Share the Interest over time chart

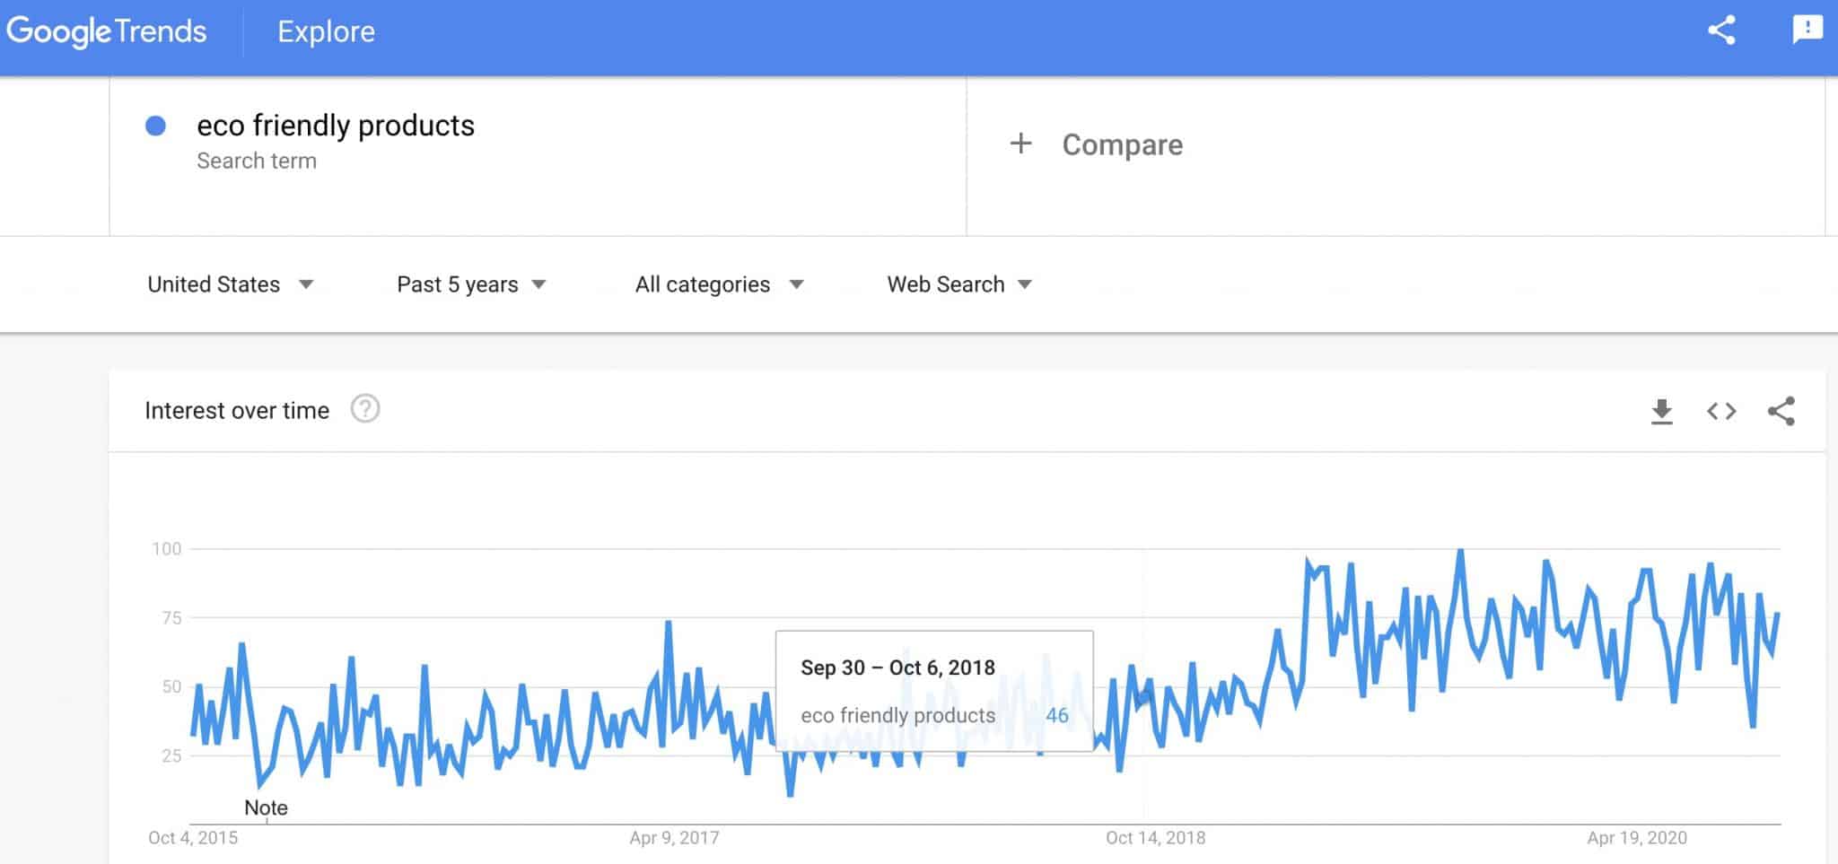pyautogui.click(x=1782, y=411)
